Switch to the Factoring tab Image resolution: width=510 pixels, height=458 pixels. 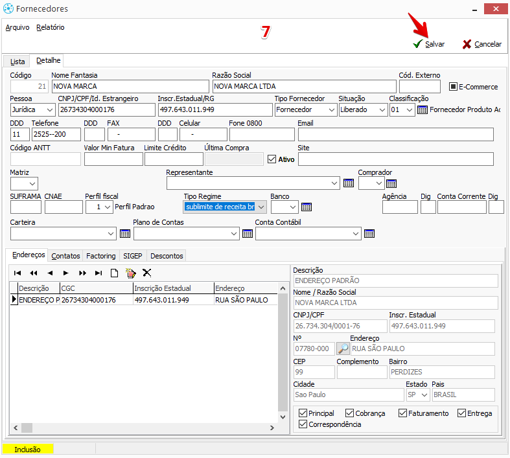click(x=101, y=256)
